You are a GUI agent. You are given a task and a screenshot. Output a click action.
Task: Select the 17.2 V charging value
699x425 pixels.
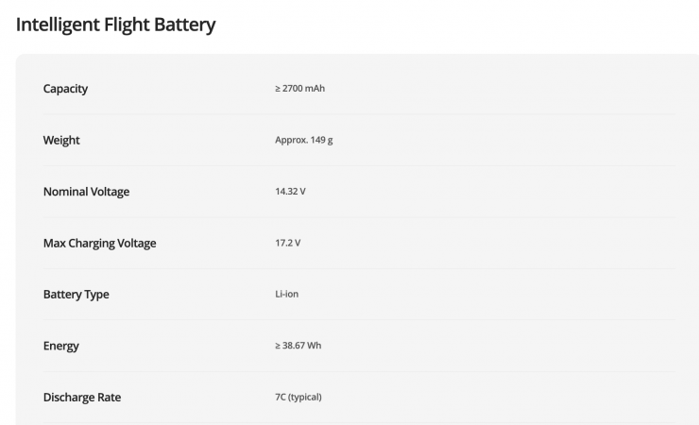tap(287, 244)
